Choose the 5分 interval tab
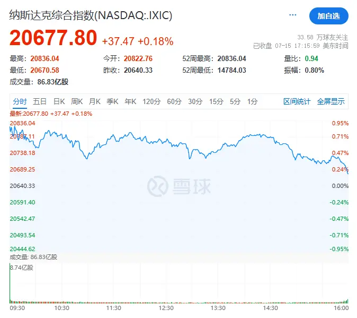 pyautogui.click(x=235, y=101)
